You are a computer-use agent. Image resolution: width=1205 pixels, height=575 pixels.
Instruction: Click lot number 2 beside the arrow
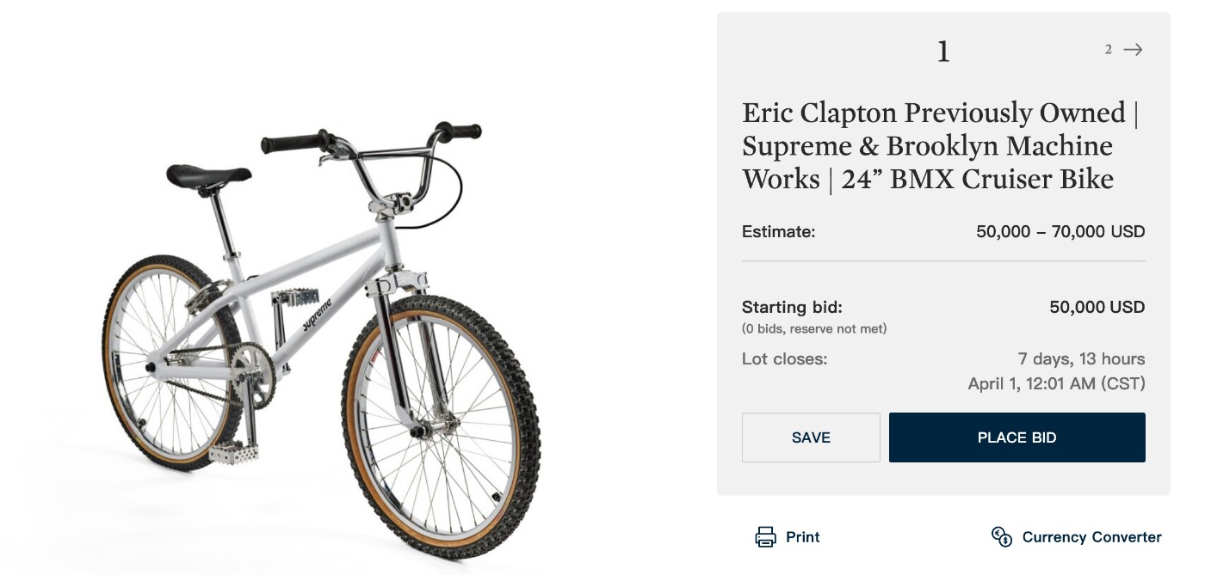tap(1109, 50)
